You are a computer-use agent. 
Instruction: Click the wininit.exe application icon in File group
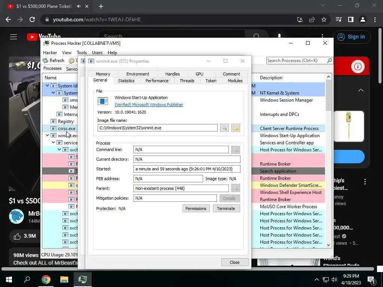pyautogui.click(x=102, y=101)
